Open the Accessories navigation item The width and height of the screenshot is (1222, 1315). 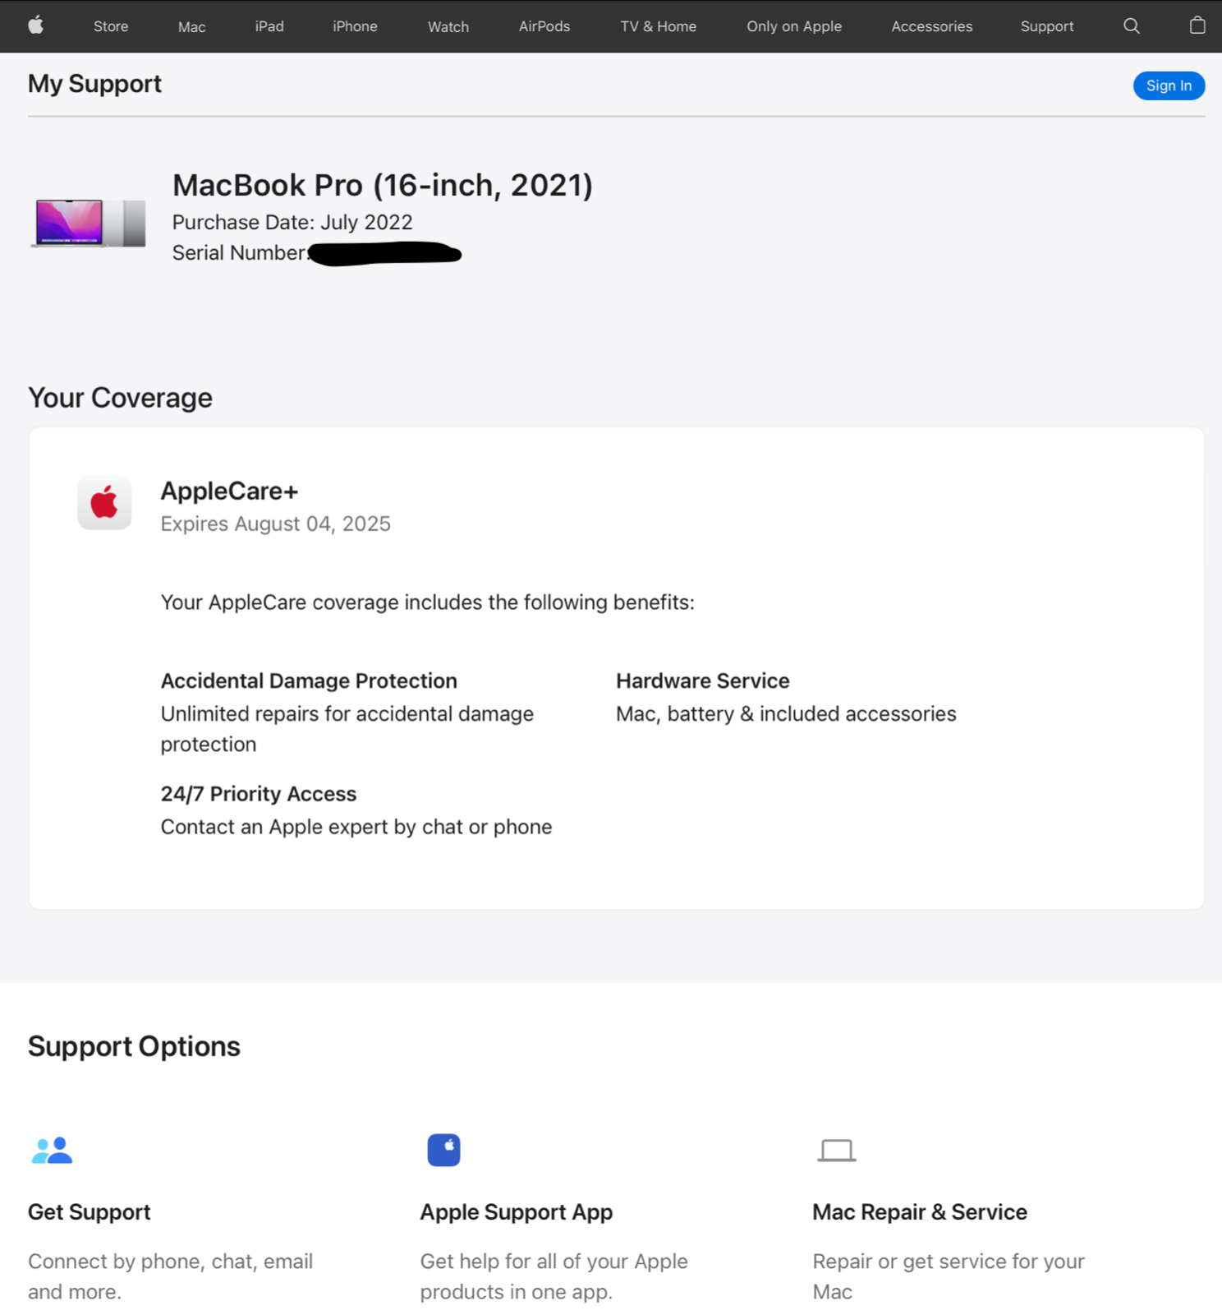click(931, 26)
